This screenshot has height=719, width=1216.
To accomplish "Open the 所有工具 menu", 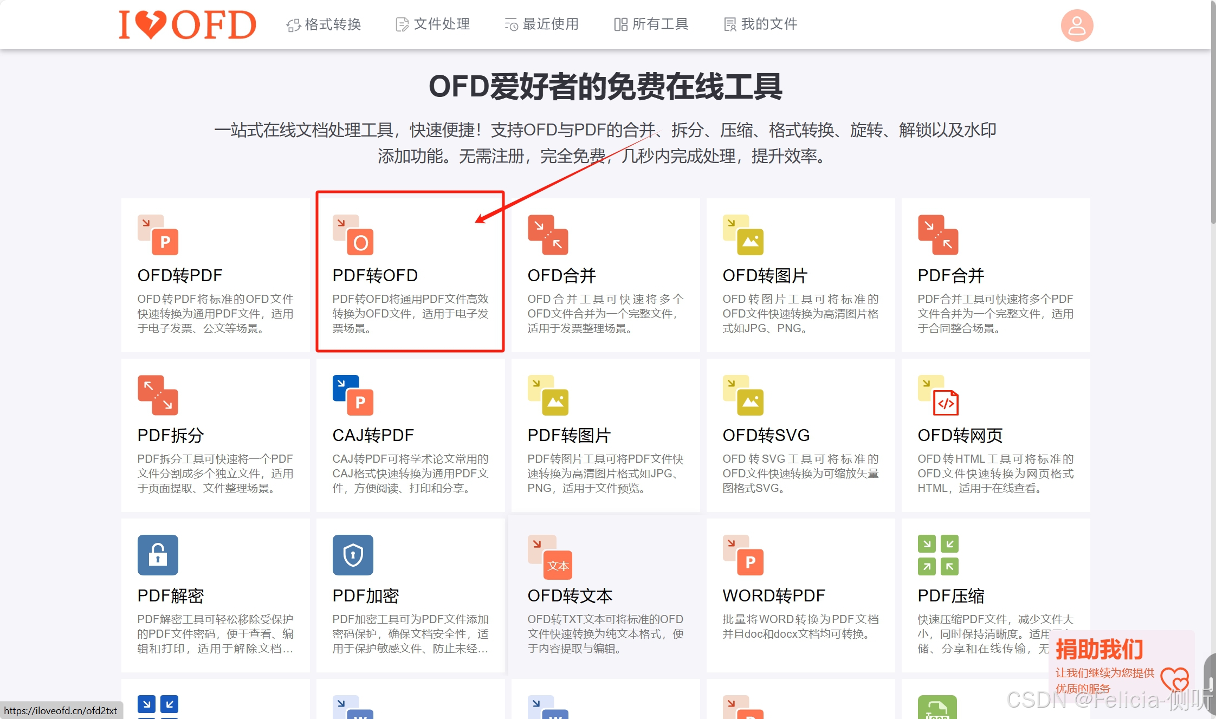I will click(x=651, y=24).
